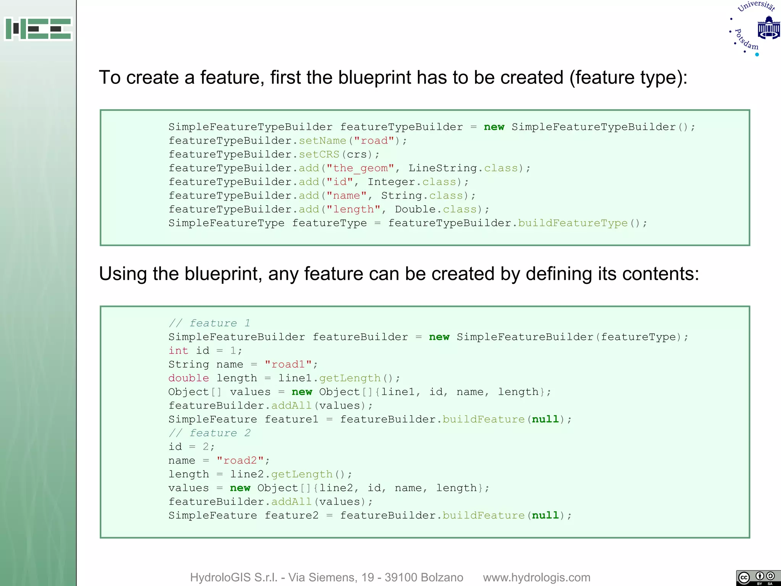
Task: Click the 'id = 2;' line
Action: click(x=192, y=447)
